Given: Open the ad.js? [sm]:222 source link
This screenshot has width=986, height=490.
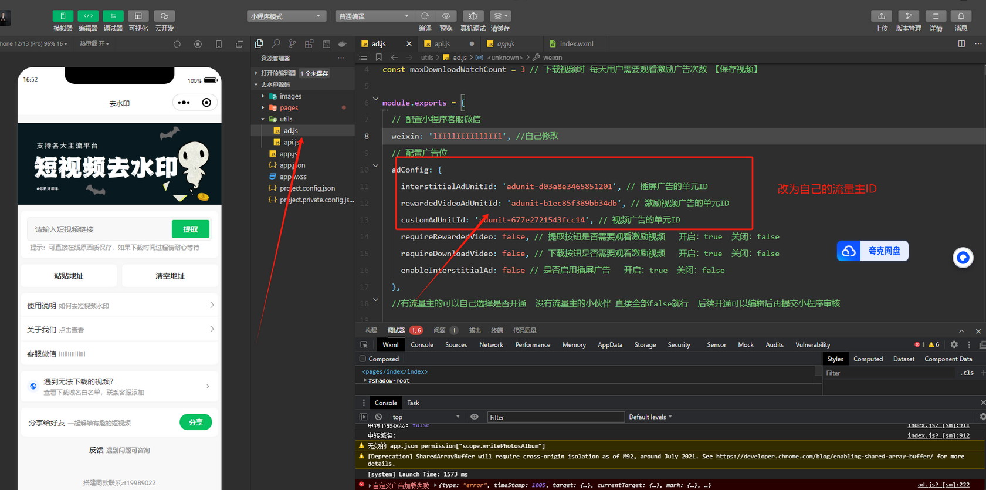Looking at the screenshot, I should coord(943,485).
